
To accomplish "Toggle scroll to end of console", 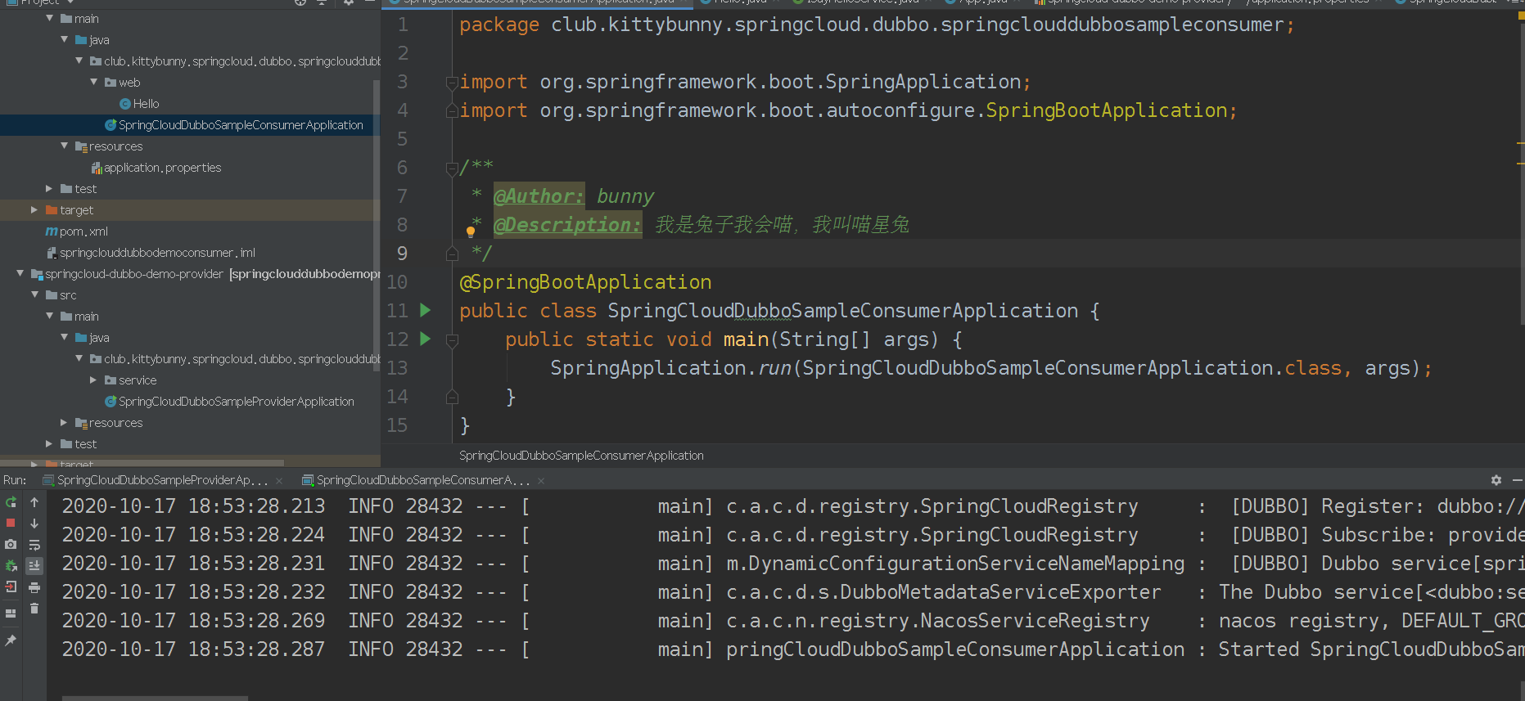I will (x=34, y=566).
